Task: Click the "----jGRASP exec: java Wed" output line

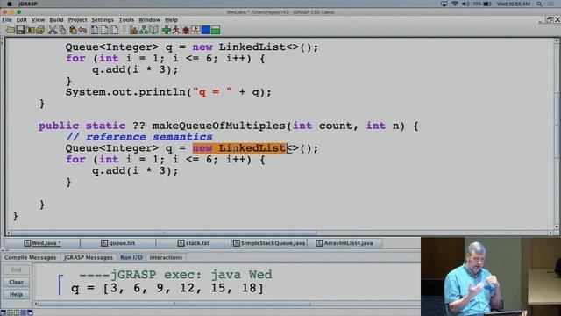Action: tap(175, 275)
